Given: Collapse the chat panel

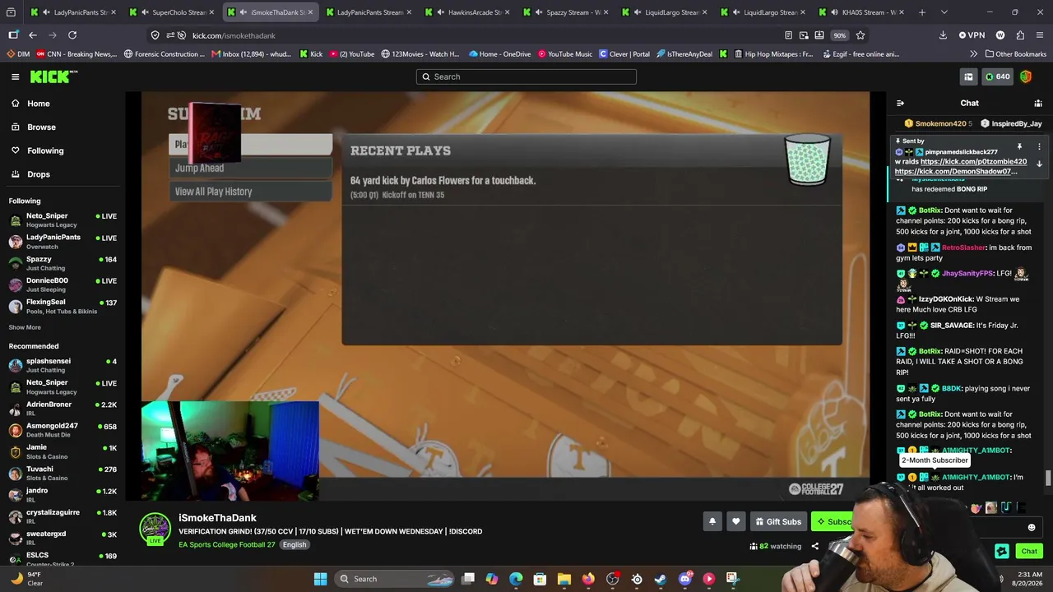Looking at the screenshot, I should pos(900,104).
